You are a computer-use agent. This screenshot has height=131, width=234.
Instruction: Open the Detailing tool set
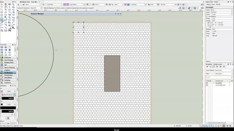click(x=8, y=80)
